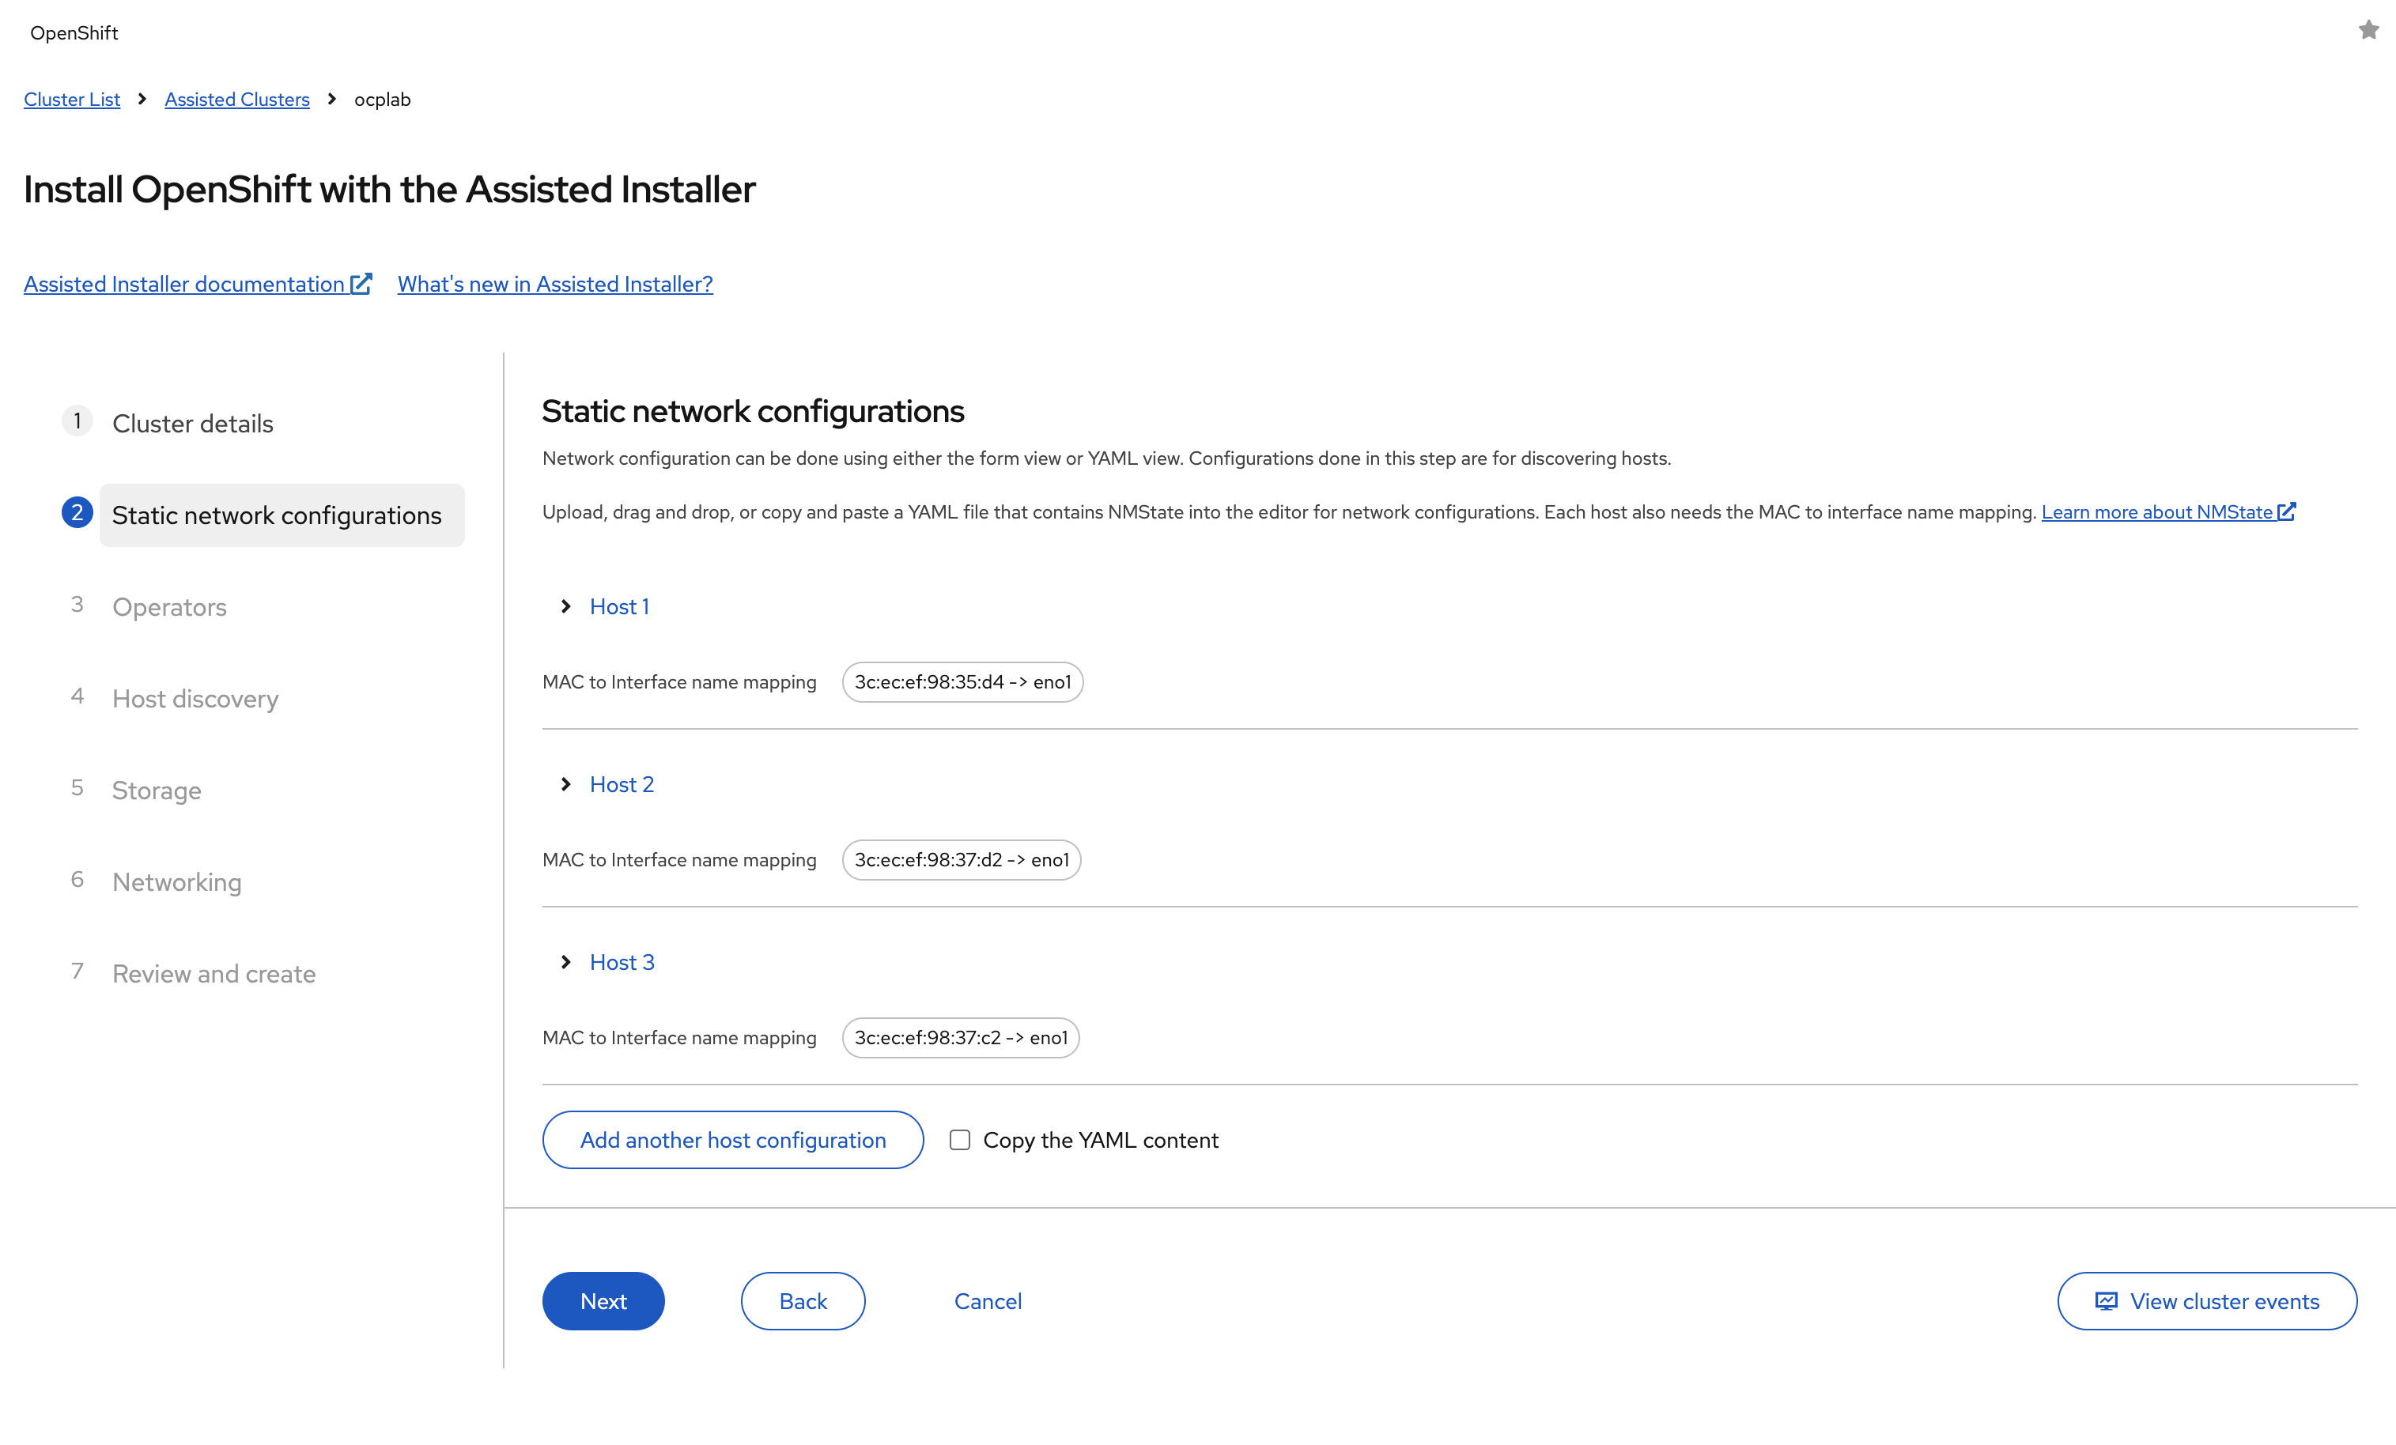The width and height of the screenshot is (2396, 1445).
Task: Expand the Host 1 section chevron
Action: click(x=566, y=606)
